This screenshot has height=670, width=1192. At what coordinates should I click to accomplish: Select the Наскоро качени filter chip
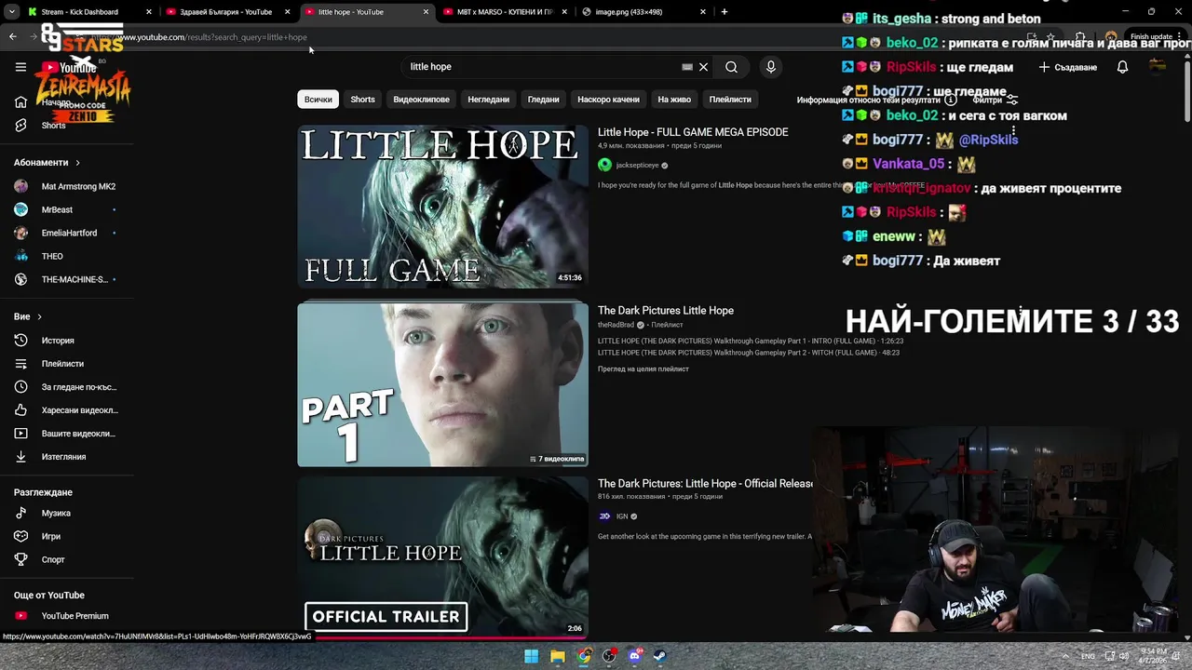(x=608, y=100)
